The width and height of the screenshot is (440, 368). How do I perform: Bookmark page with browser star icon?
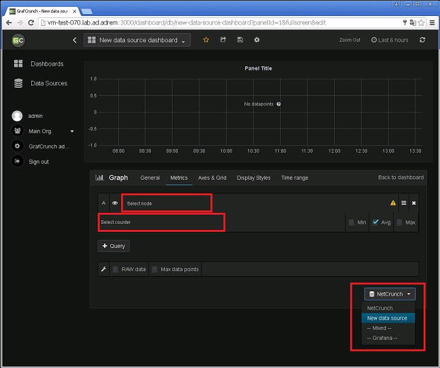coord(421,23)
